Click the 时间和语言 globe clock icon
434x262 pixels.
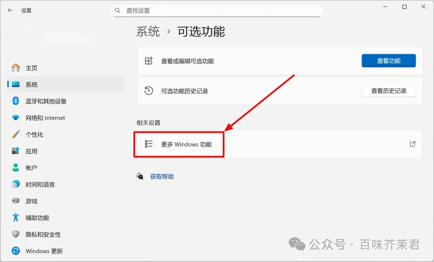16,184
